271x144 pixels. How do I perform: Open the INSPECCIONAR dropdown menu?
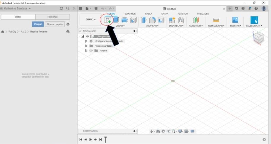click(x=216, y=26)
